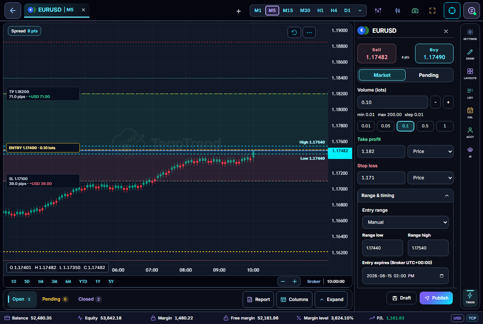483x324 pixels.
Task: Choose the 0.5 lot preset
Action: 425,126
